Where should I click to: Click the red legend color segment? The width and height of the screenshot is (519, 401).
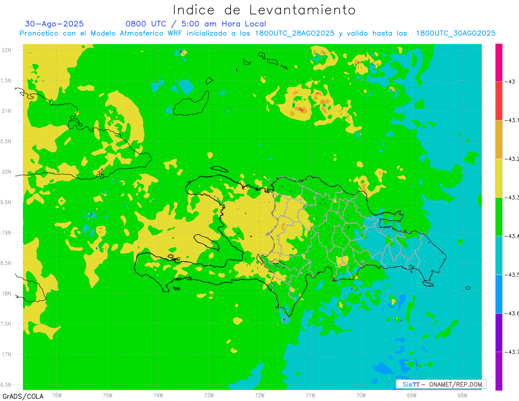499,101
